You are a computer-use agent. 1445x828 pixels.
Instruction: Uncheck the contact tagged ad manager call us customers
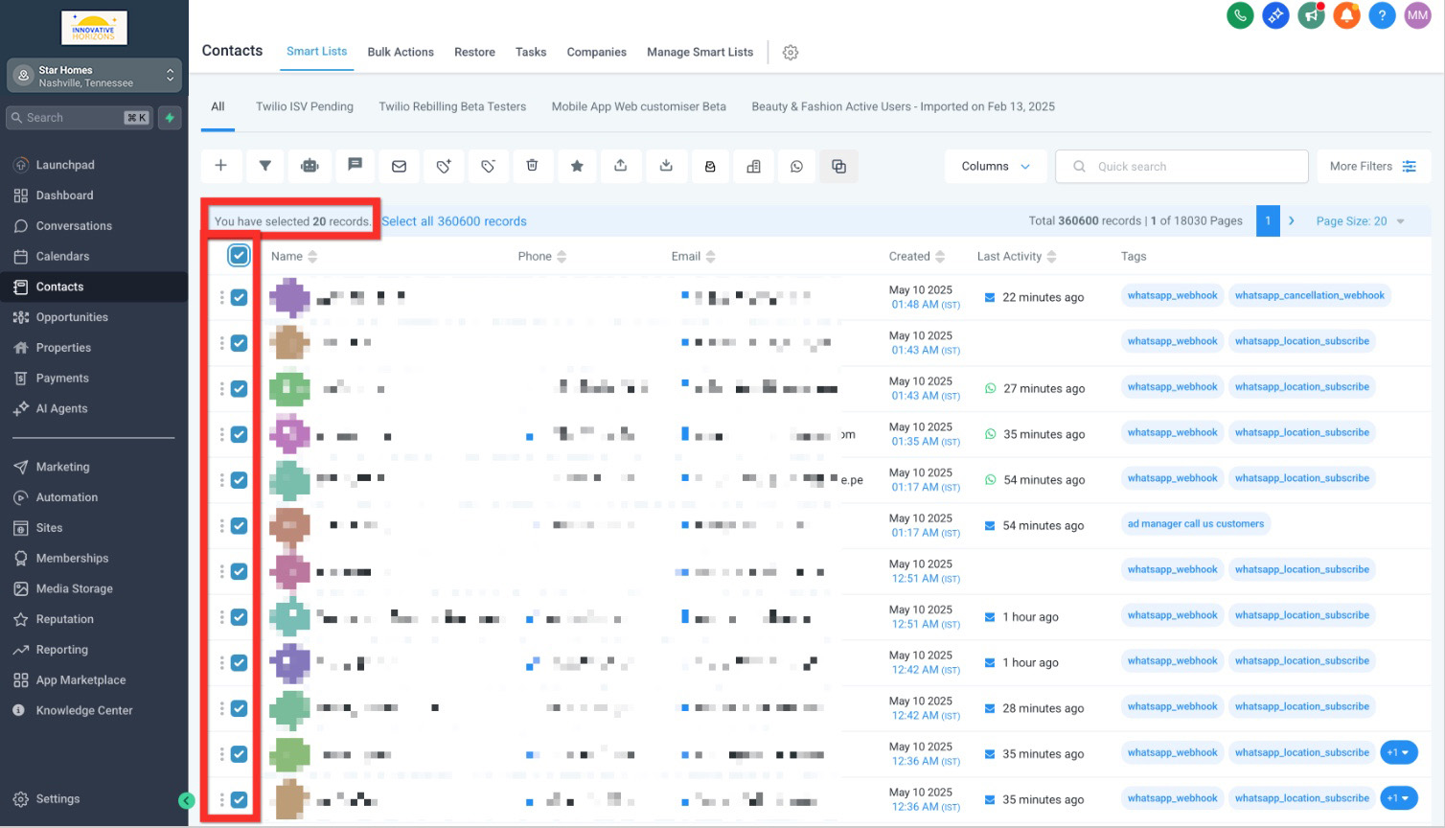(x=239, y=525)
